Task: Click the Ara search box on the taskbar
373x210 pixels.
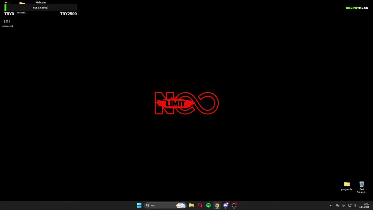Action: (165, 205)
